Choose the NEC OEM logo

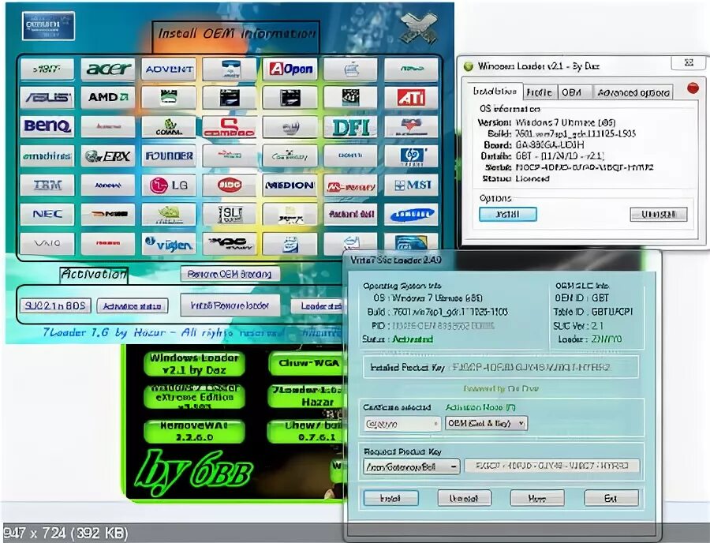pos(47,214)
